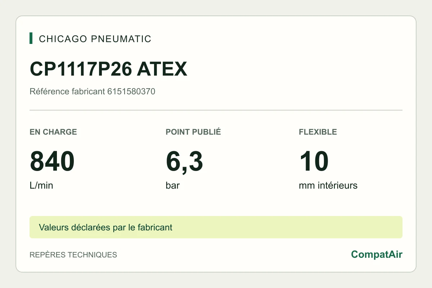Click the mm intérieurs unit label

point(328,186)
